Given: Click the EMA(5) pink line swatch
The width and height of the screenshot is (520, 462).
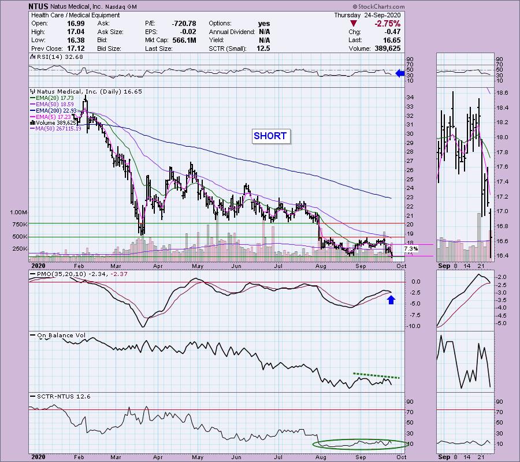Looking at the screenshot, I should tap(33, 117).
